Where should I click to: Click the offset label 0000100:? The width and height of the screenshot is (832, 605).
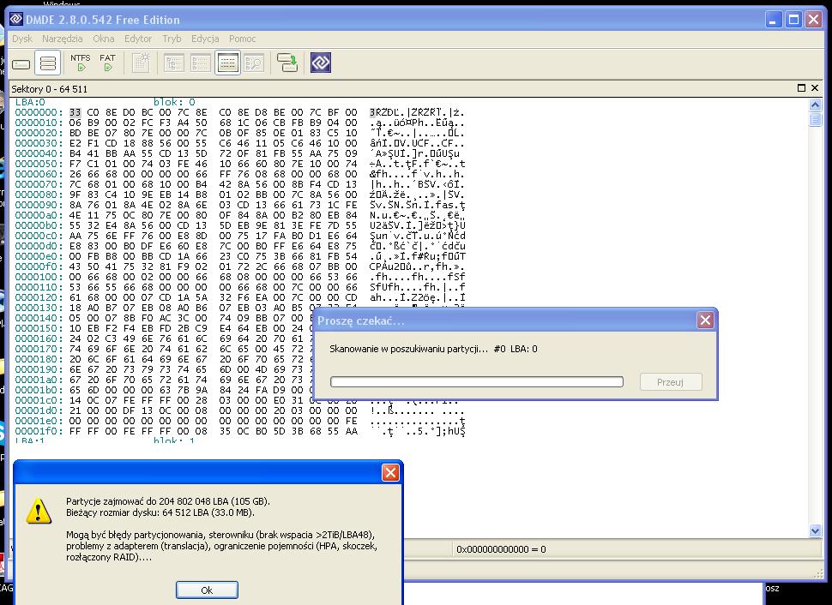pyautogui.click(x=39, y=277)
